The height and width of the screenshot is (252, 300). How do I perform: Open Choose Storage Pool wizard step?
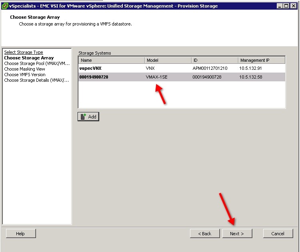(37, 63)
